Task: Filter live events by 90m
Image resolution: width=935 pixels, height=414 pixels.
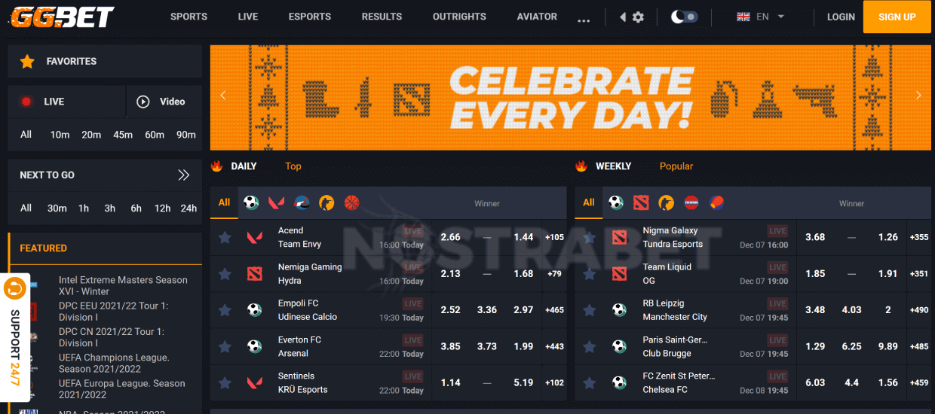Action: 186,135
